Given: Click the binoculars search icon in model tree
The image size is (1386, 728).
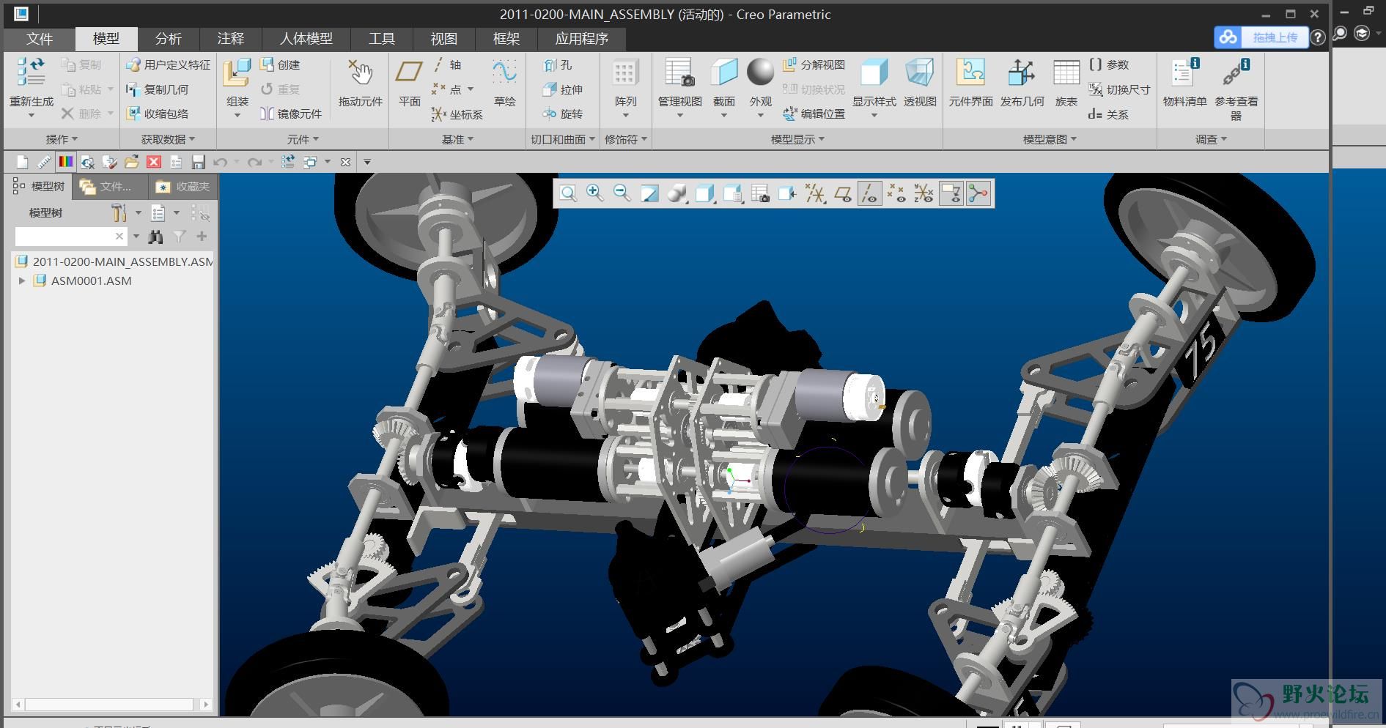Looking at the screenshot, I should 155,237.
